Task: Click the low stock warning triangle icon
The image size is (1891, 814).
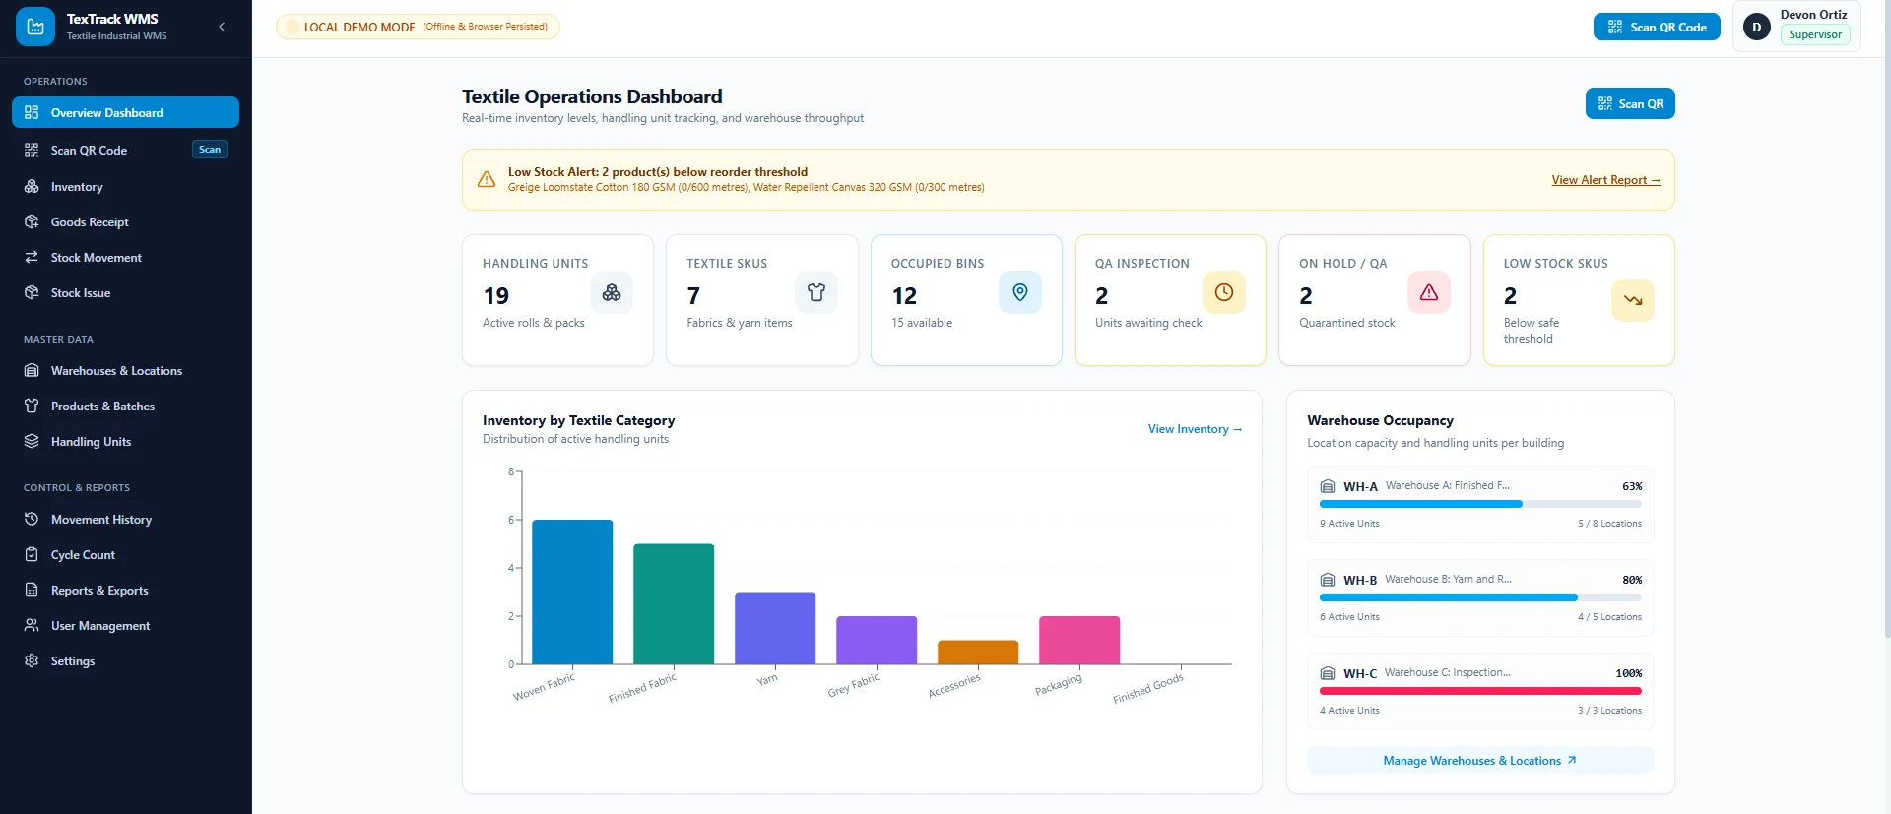Action: 487,179
